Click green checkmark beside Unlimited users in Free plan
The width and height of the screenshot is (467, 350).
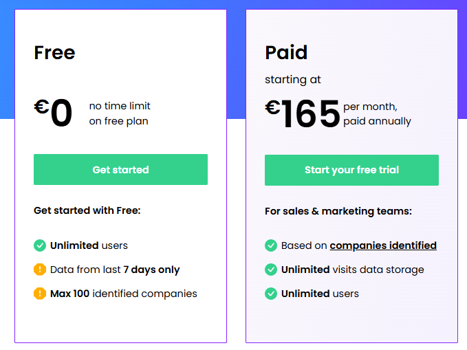tap(40, 245)
